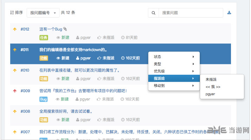Open issue 在列表中直接右键，就可以更改问题的属性了。
Image resolution: width=251 pixels, height=140 pixels.
click(x=80, y=70)
